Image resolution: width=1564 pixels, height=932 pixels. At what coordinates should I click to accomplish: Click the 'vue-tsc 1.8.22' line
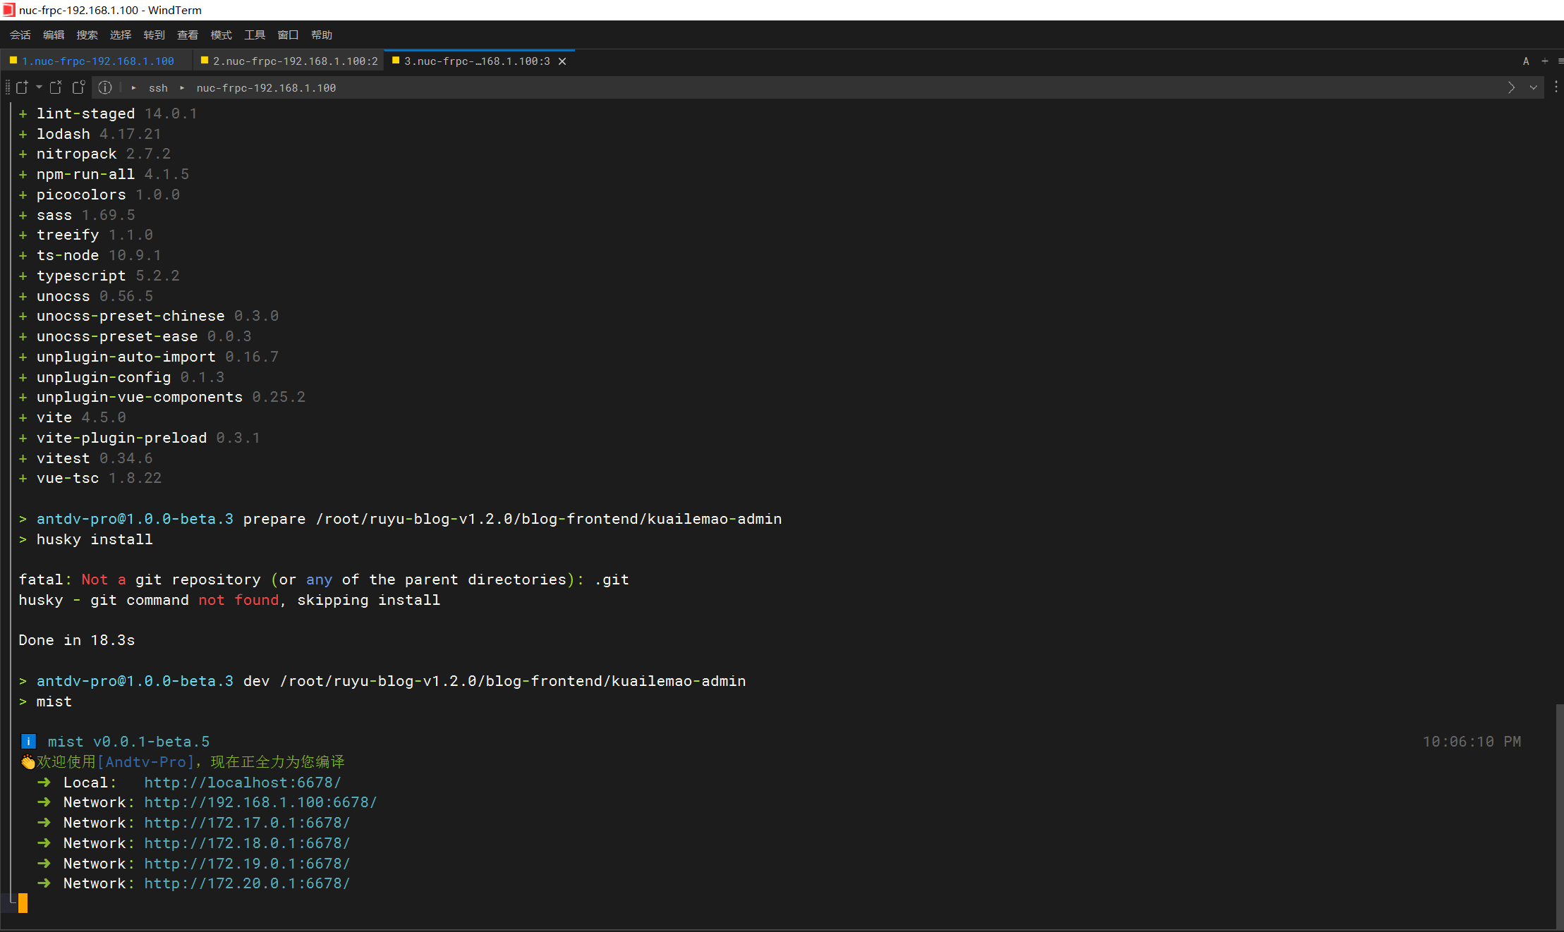[90, 478]
